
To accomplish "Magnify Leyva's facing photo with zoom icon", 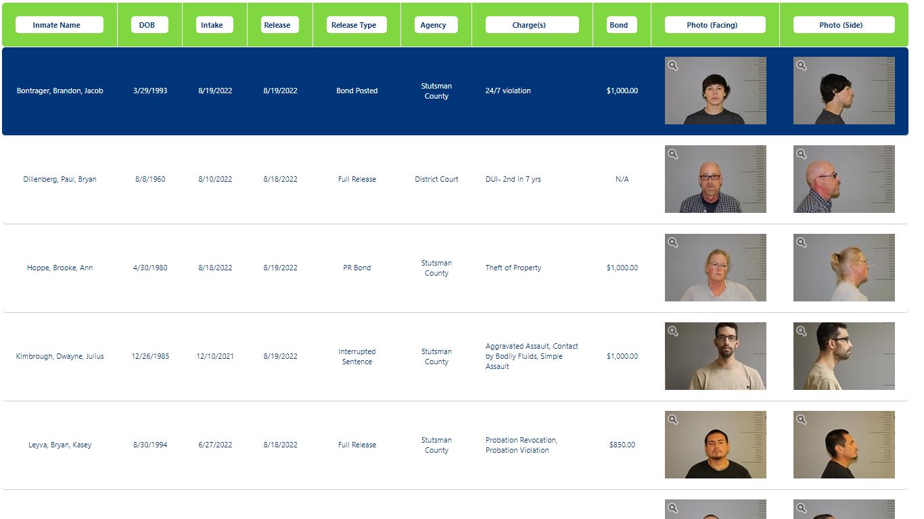I will pos(673,420).
